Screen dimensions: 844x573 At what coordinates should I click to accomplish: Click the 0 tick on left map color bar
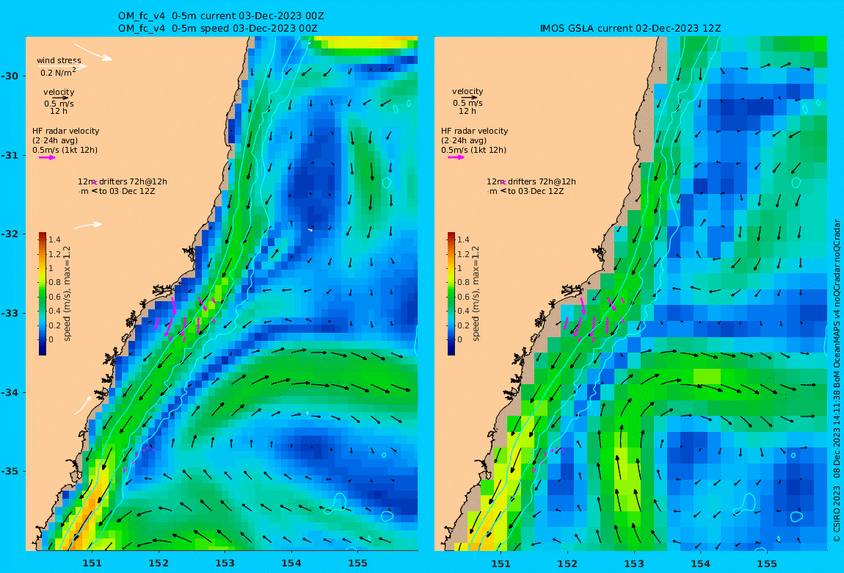(51, 340)
